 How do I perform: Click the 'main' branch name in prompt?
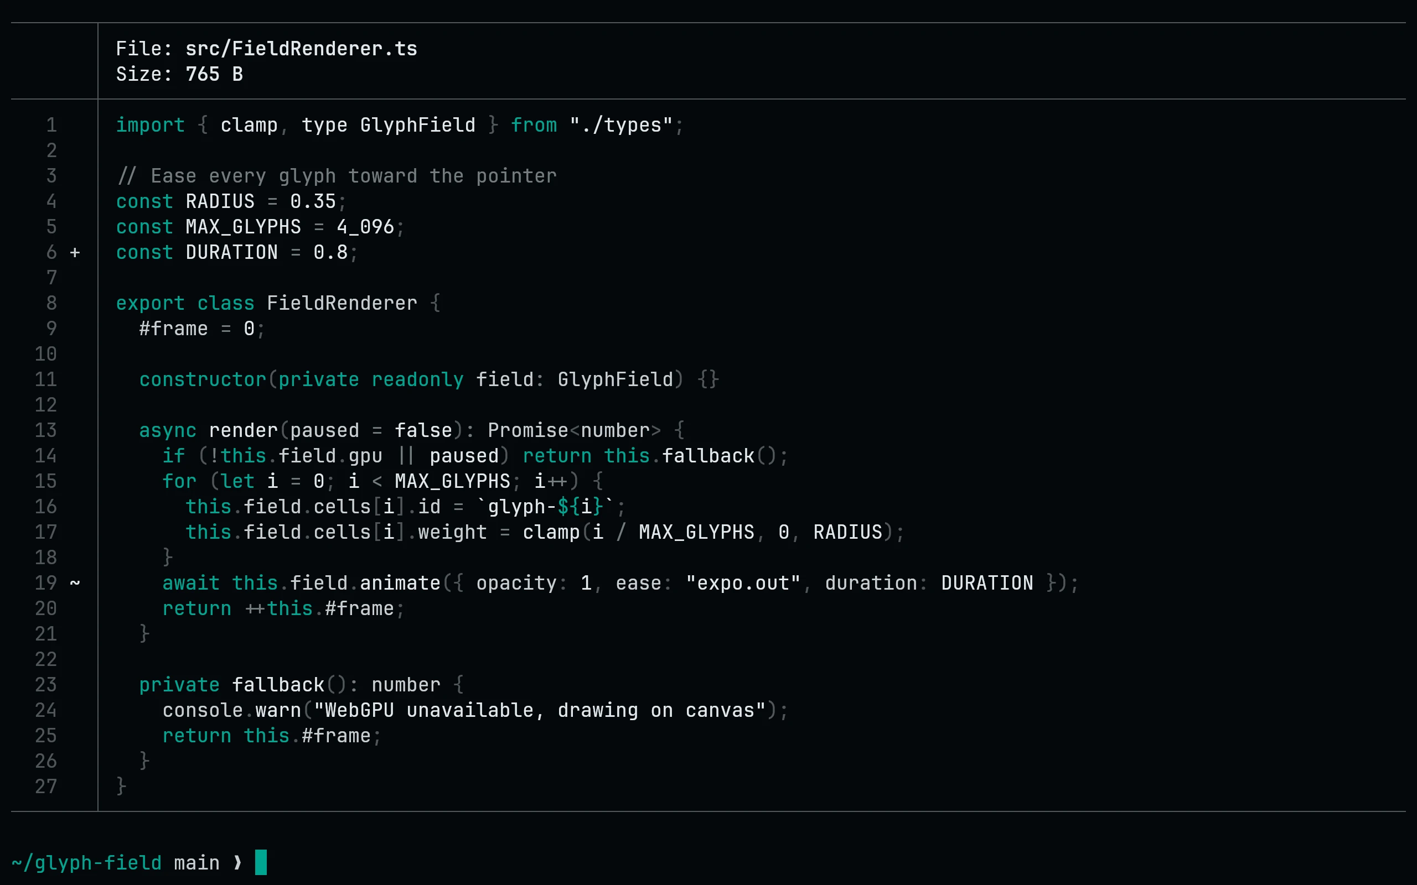[196, 863]
